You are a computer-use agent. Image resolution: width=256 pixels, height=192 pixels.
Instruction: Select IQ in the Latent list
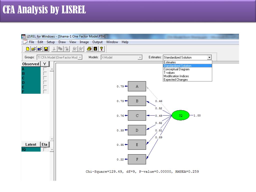(x=31, y=149)
